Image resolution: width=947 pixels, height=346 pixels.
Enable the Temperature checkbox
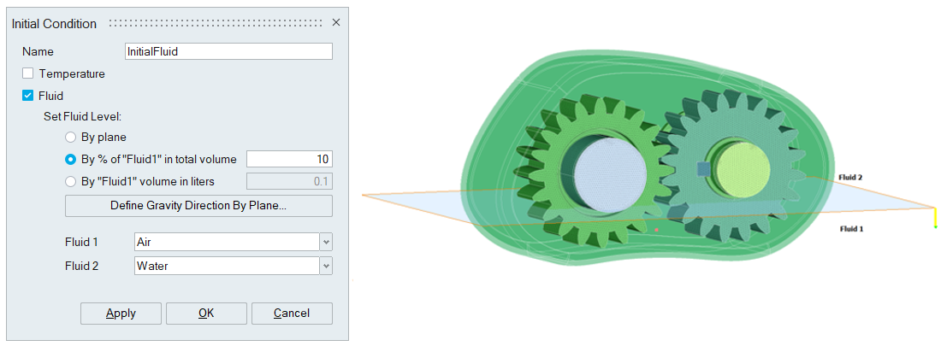28,74
